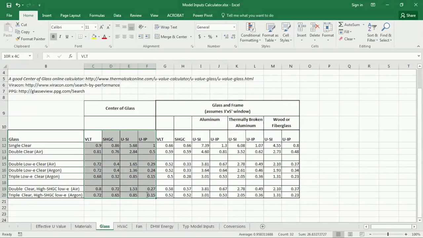Click the red Font Color swatch
The image size is (423, 238).
104,37
